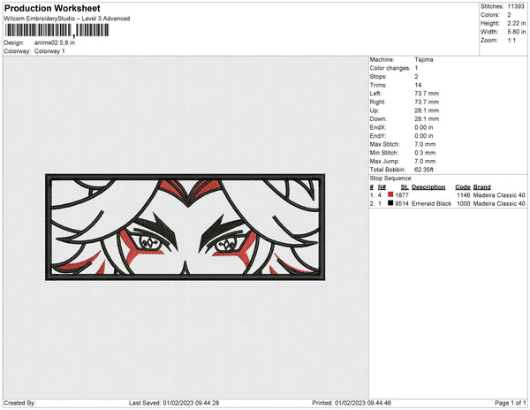Viewport: 530px width, 410px height.
Task: Click the Zoom value '1:1'
Action: pyautogui.click(x=511, y=41)
